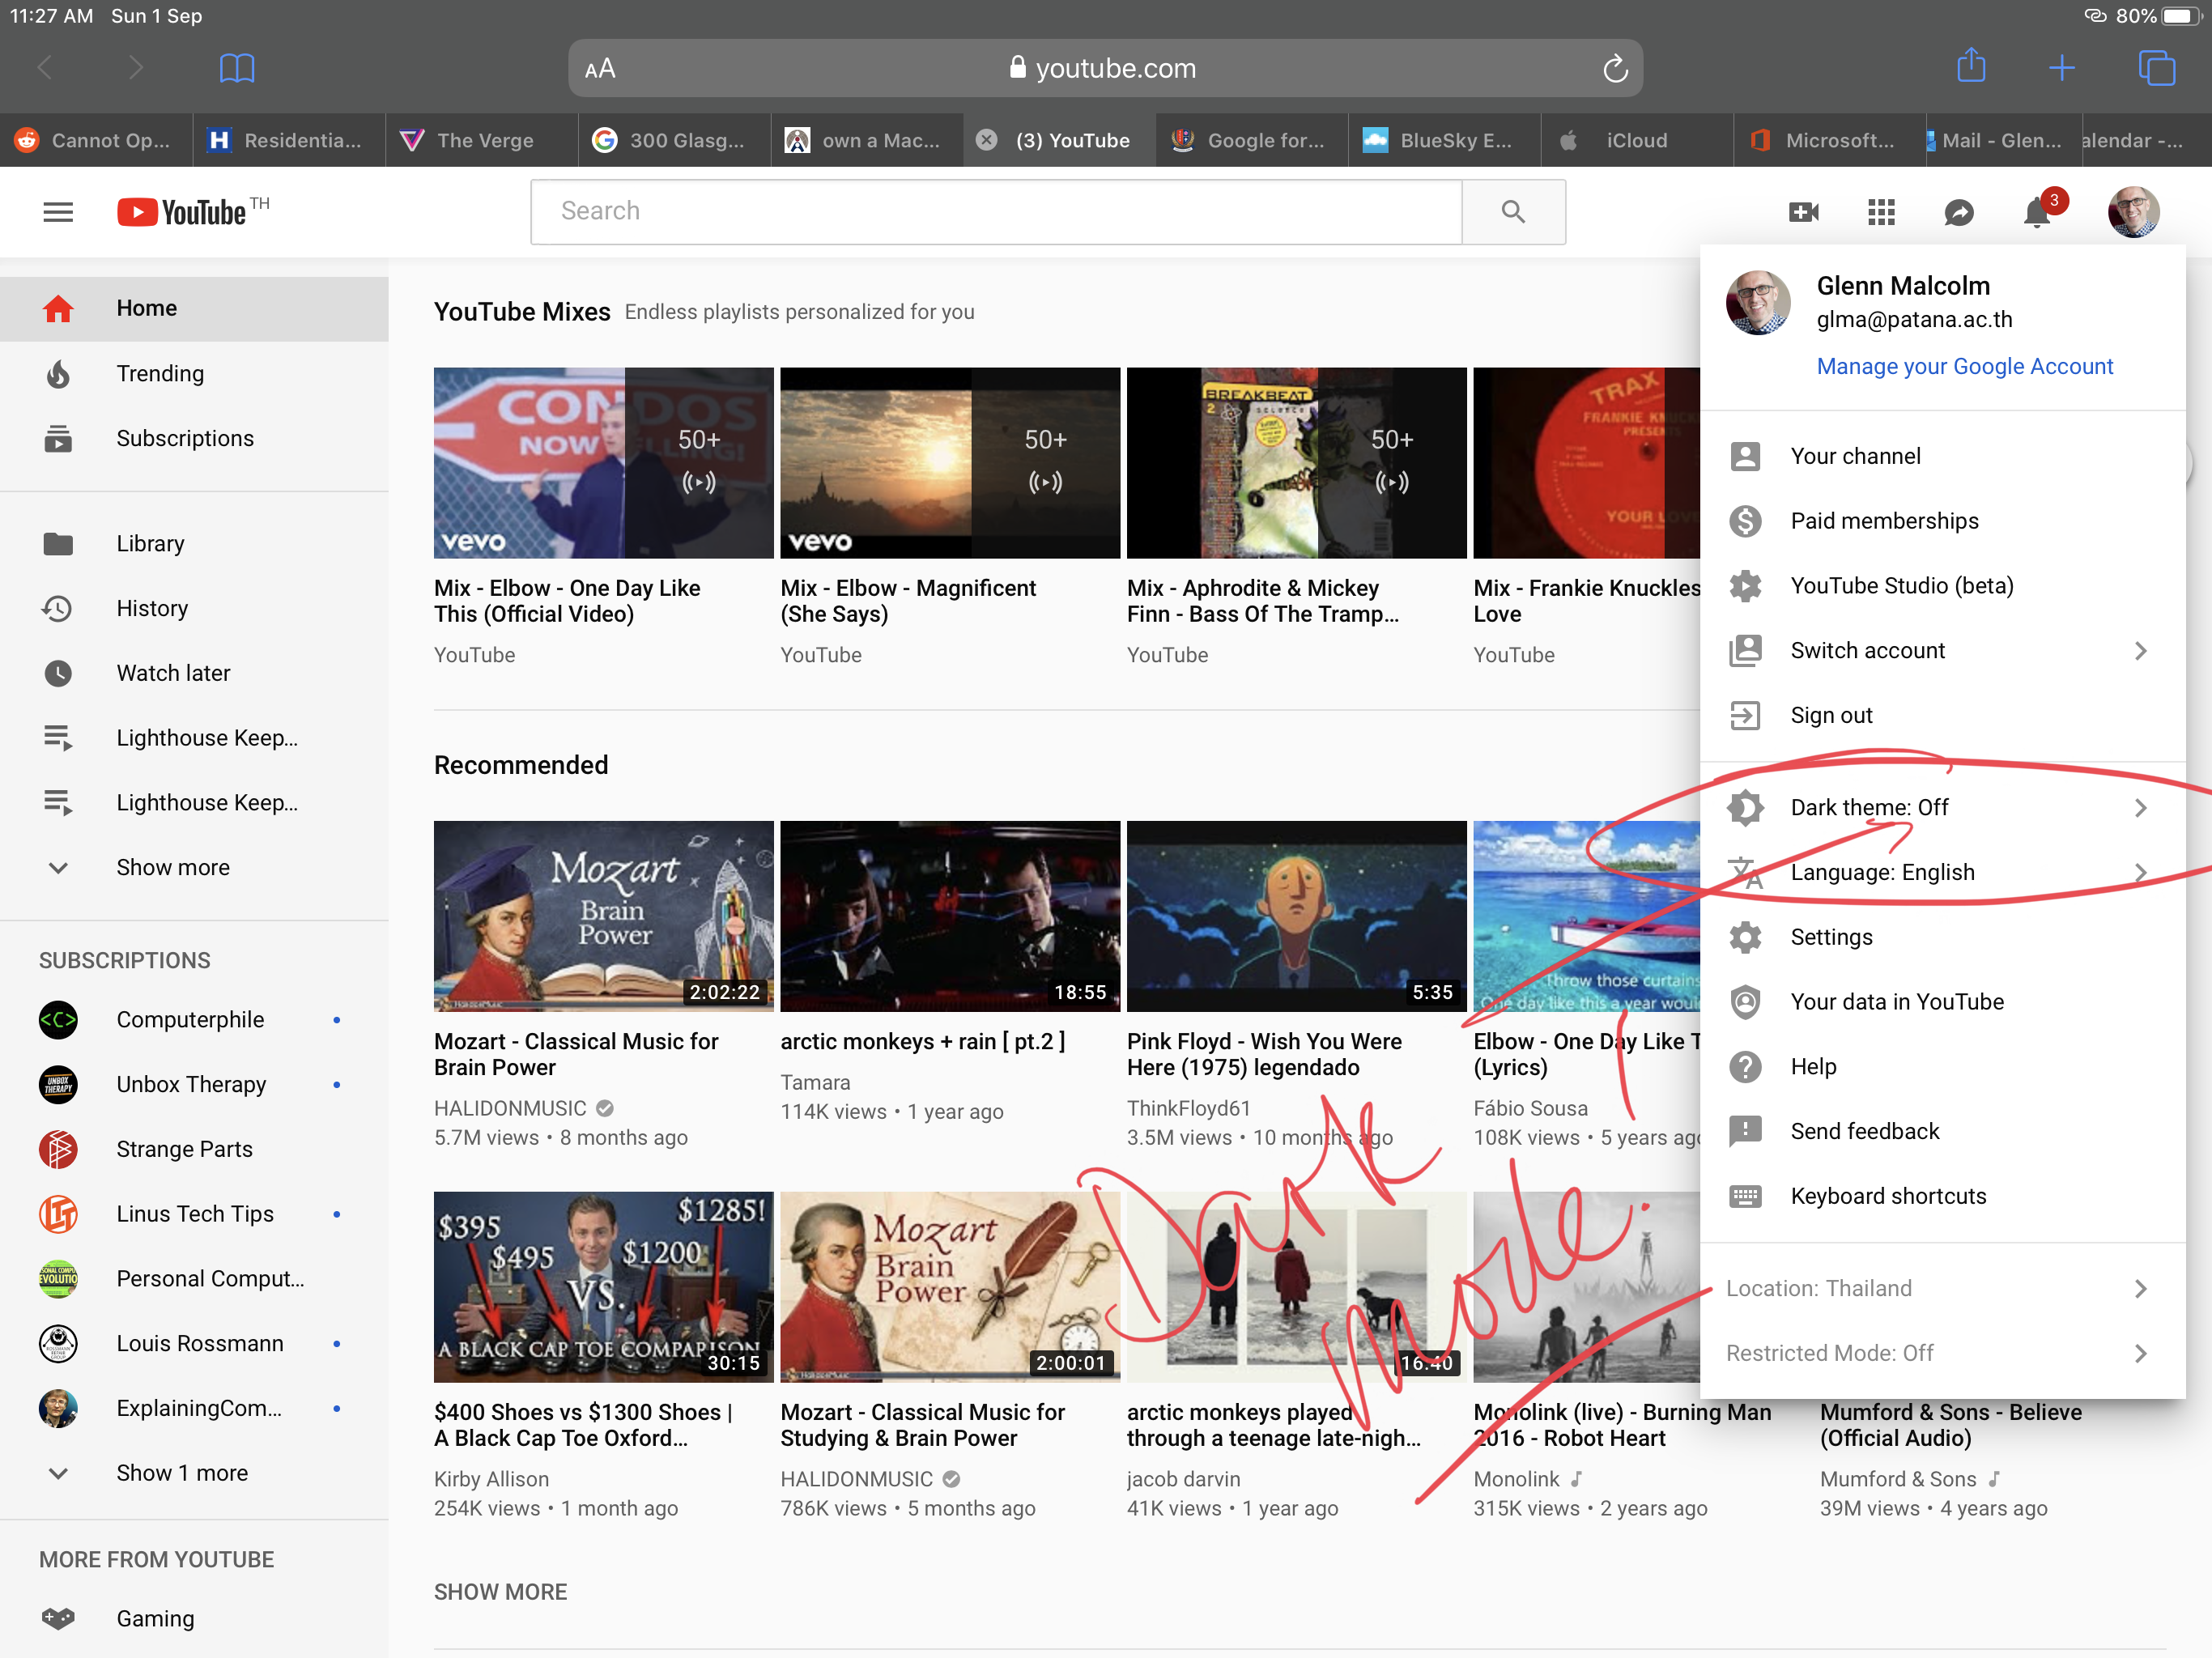
Task: Open YouTube Studio (beta)
Action: tap(1942, 586)
